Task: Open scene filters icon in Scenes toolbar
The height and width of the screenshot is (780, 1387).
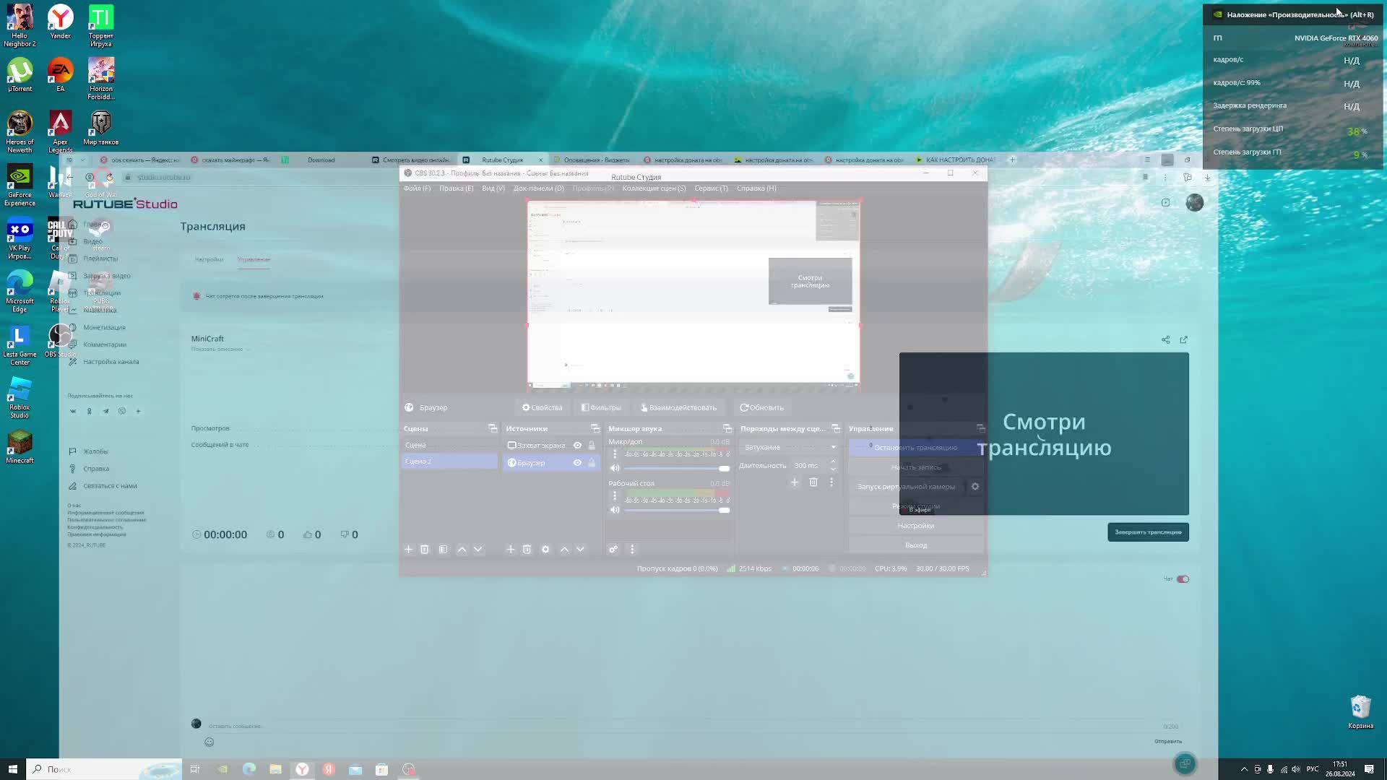Action: [443, 550]
